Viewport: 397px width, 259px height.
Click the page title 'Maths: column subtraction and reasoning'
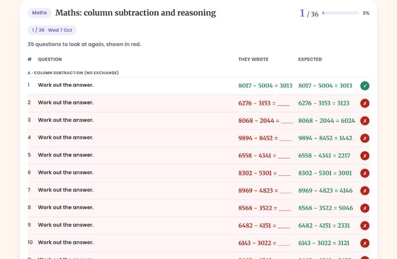point(135,13)
